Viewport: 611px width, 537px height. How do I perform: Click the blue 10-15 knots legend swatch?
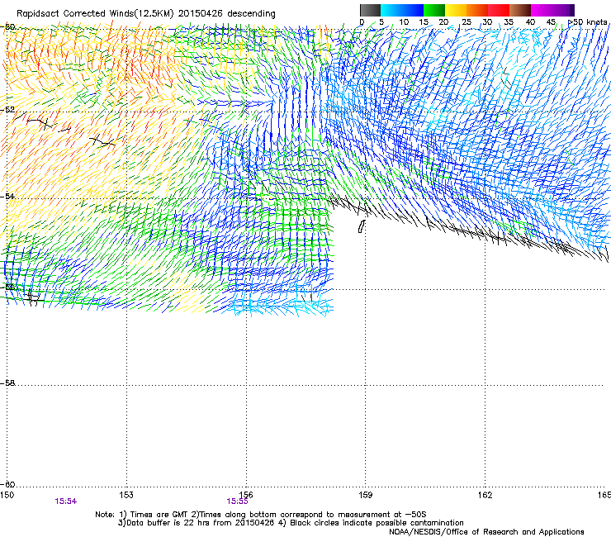(413, 10)
